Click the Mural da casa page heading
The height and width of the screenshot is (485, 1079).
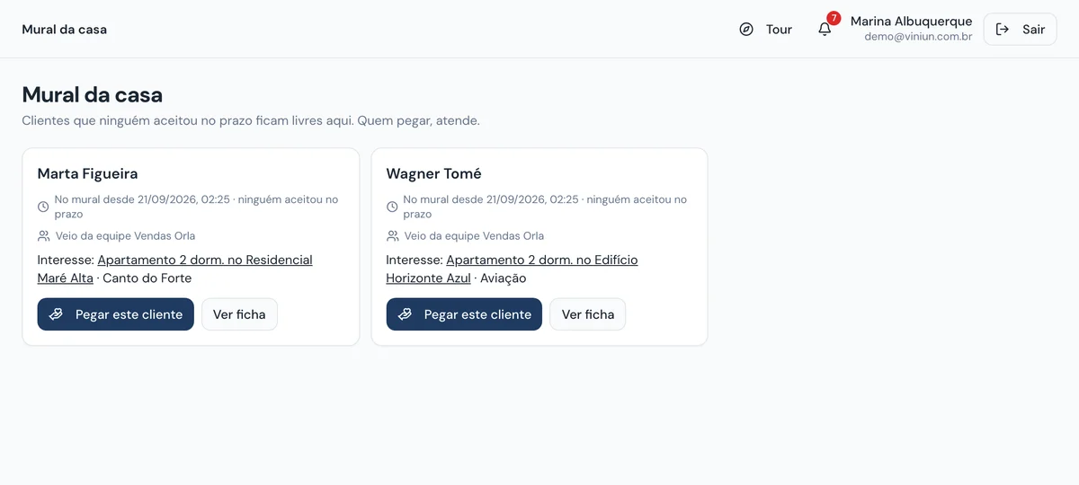coord(93,95)
